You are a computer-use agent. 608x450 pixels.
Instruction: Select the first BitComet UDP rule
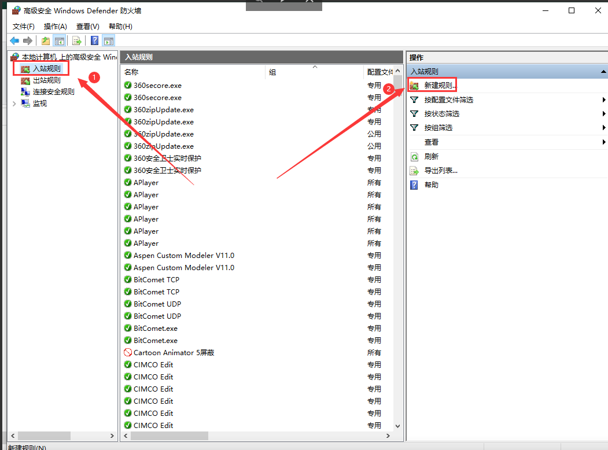[157, 304]
